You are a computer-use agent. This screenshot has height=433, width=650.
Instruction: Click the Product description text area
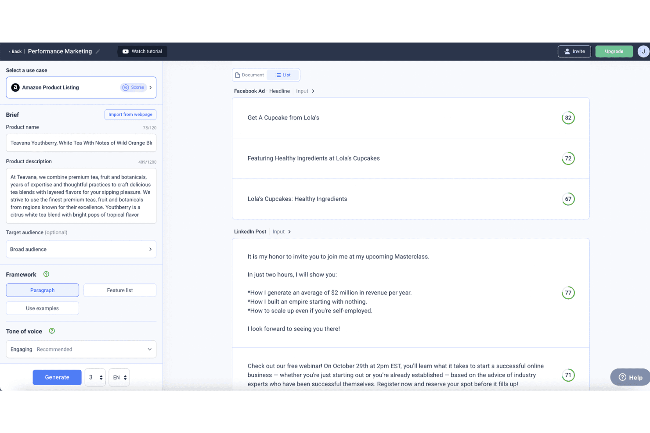click(x=81, y=196)
